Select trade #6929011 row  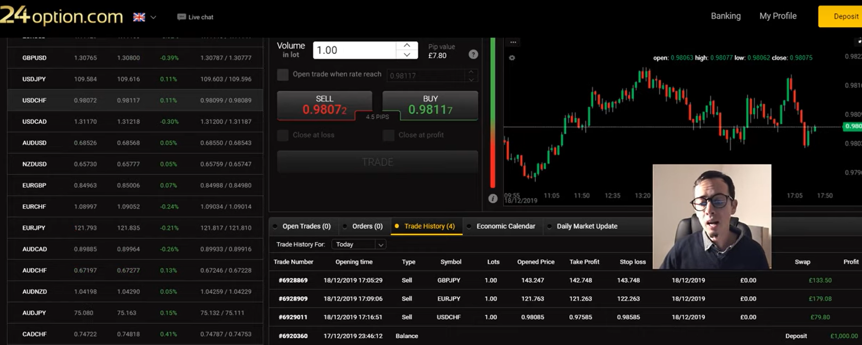click(565, 317)
